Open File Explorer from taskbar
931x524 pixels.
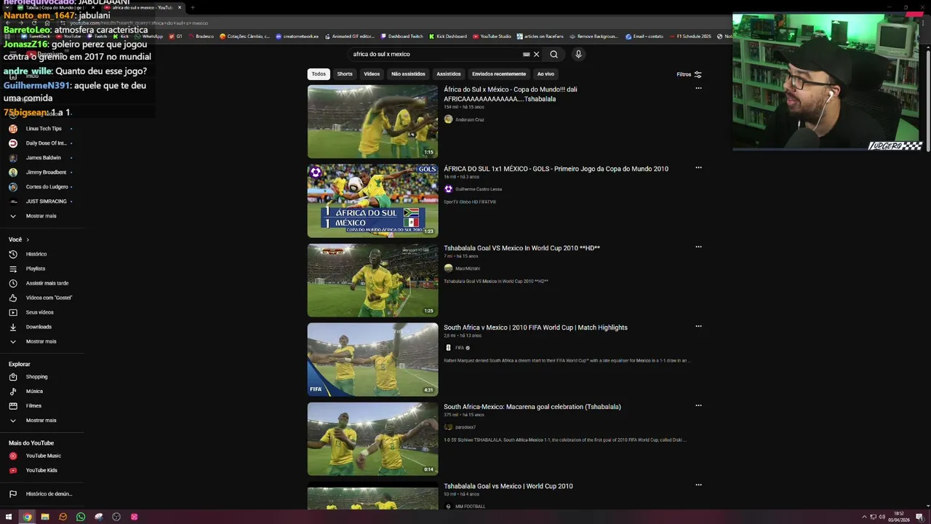[x=45, y=517]
